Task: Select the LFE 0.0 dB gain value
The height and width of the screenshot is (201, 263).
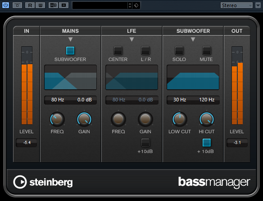Action: coord(146,100)
